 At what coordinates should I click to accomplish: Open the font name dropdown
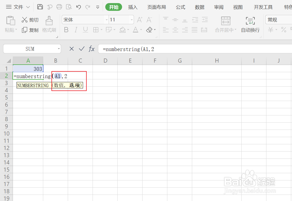point(106,20)
